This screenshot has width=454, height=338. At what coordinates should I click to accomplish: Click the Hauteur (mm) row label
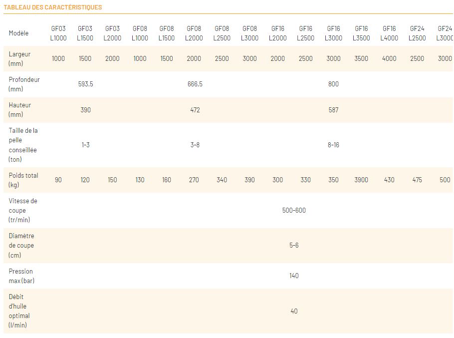tap(20, 110)
